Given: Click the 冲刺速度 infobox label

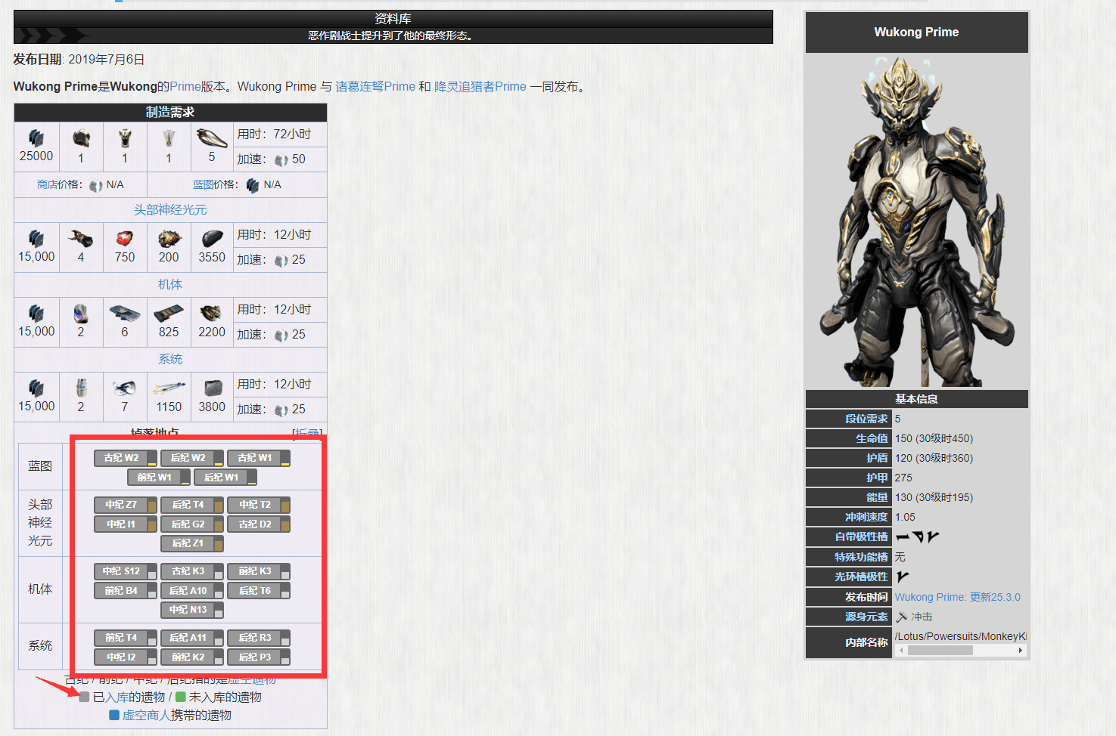Looking at the screenshot, I should (866, 517).
